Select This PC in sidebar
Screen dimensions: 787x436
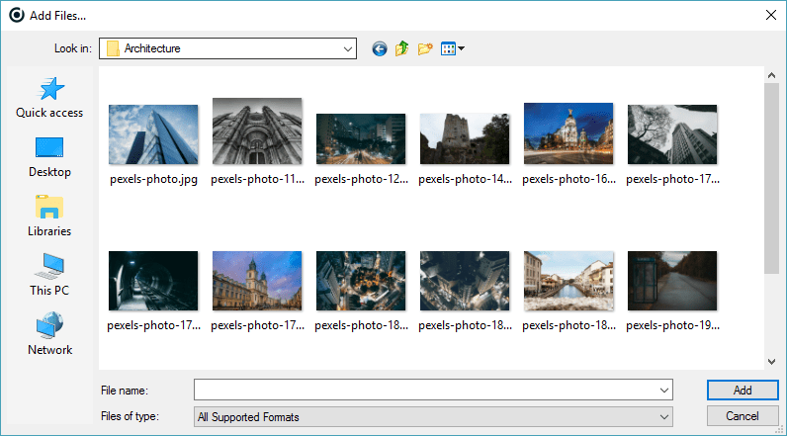pos(49,276)
